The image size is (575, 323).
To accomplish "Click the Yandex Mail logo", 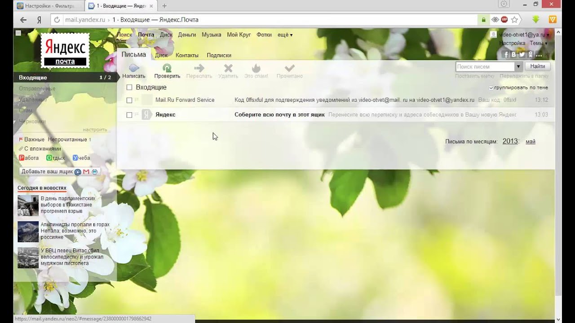I will point(65,50).
